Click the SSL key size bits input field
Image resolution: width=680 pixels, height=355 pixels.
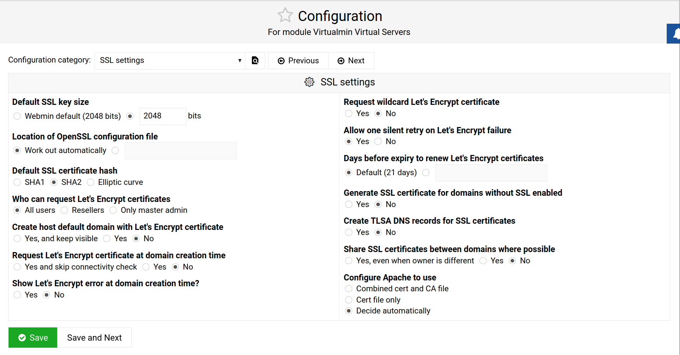pyautogui.click(x=162, y=116)
